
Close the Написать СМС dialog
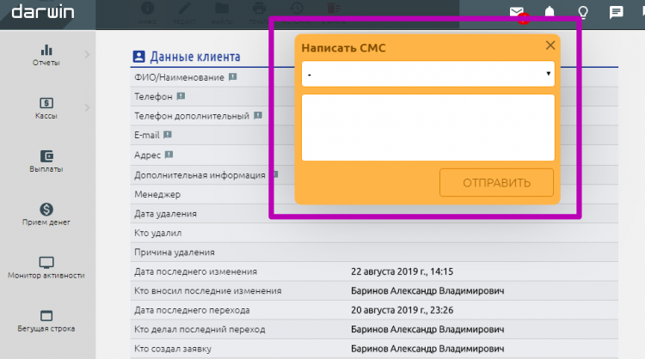pyautogui.click(x=550, y=46)
